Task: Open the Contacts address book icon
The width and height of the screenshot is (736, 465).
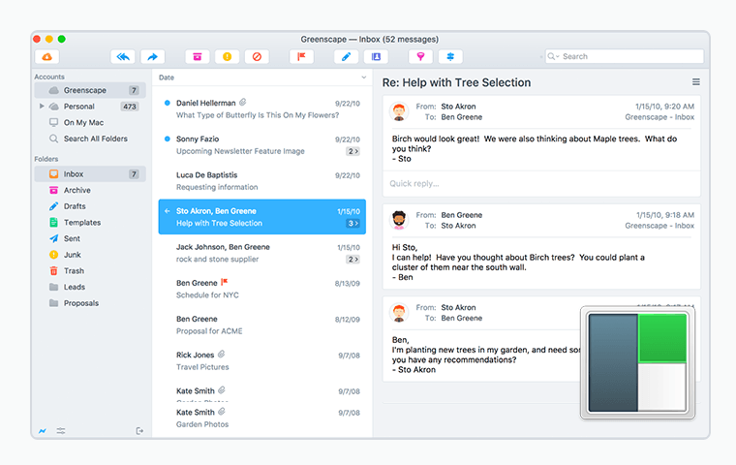Action: tap(376, 57)
